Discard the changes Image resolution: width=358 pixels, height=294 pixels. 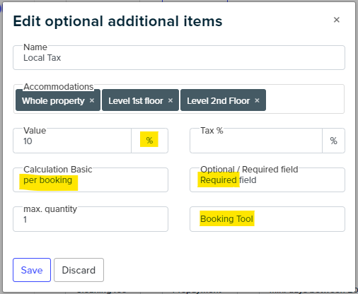[x=79, y=270]
